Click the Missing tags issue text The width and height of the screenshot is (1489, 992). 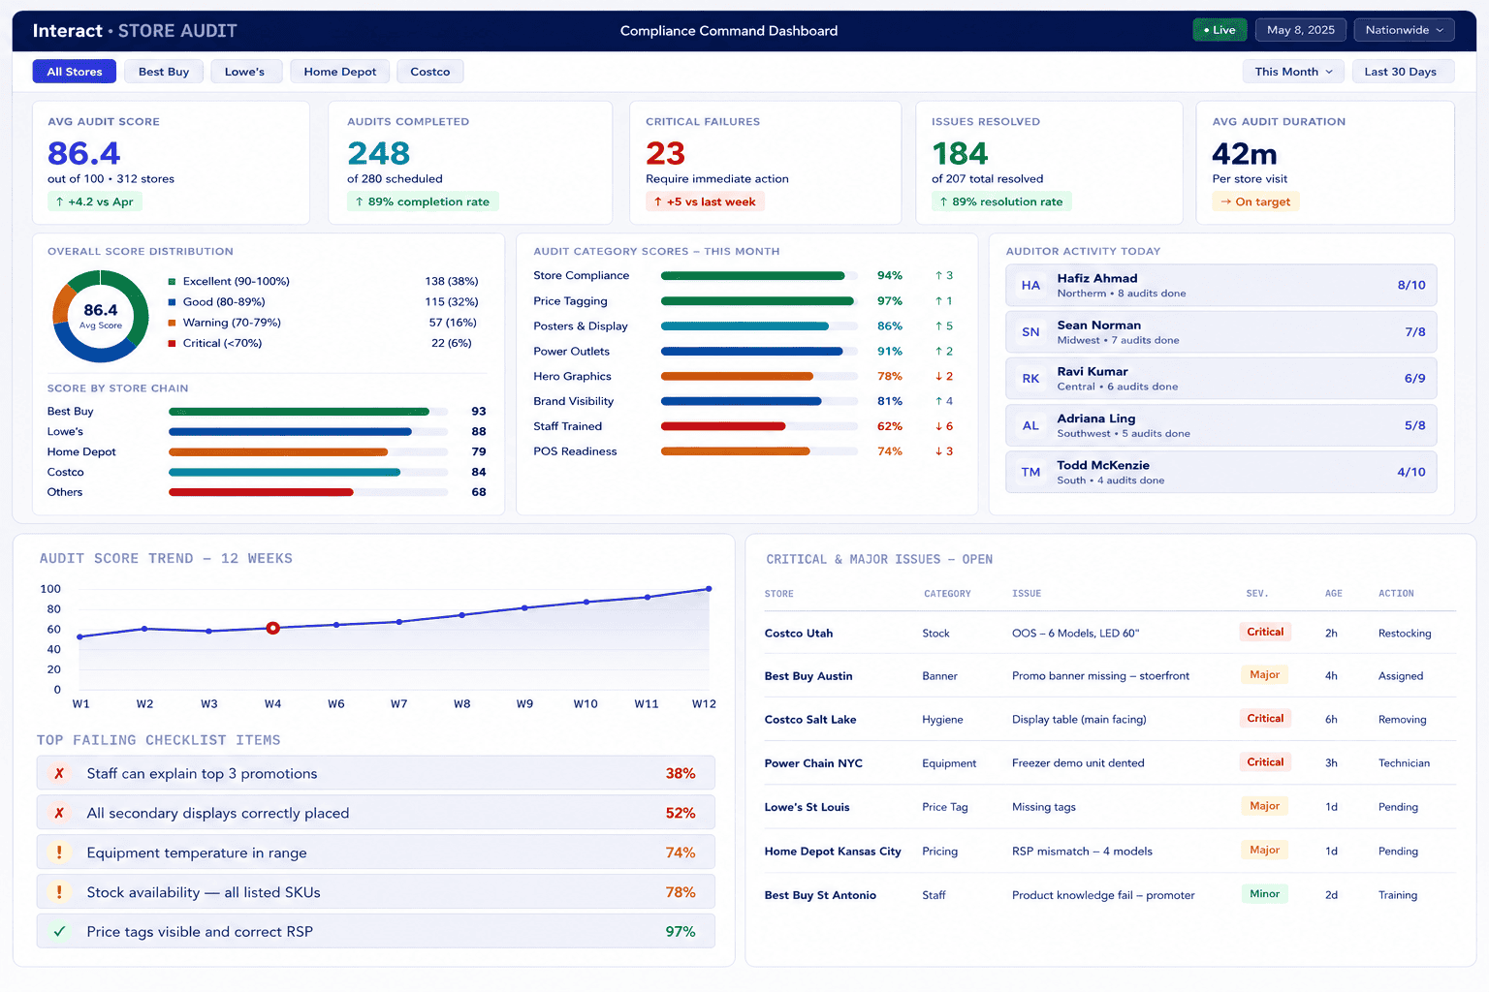click(1044, 807)
